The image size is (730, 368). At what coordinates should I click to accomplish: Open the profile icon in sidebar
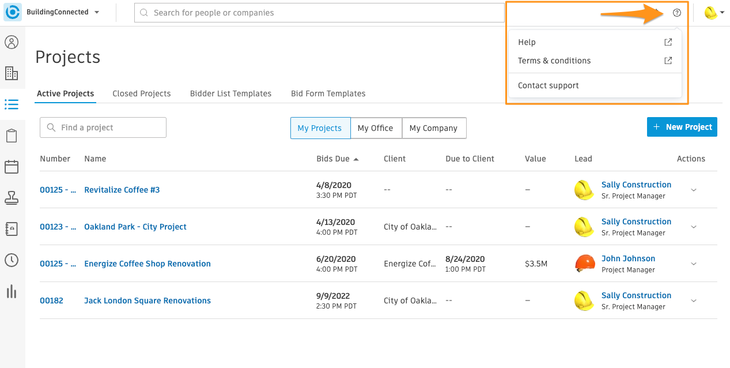pos(12,42)
